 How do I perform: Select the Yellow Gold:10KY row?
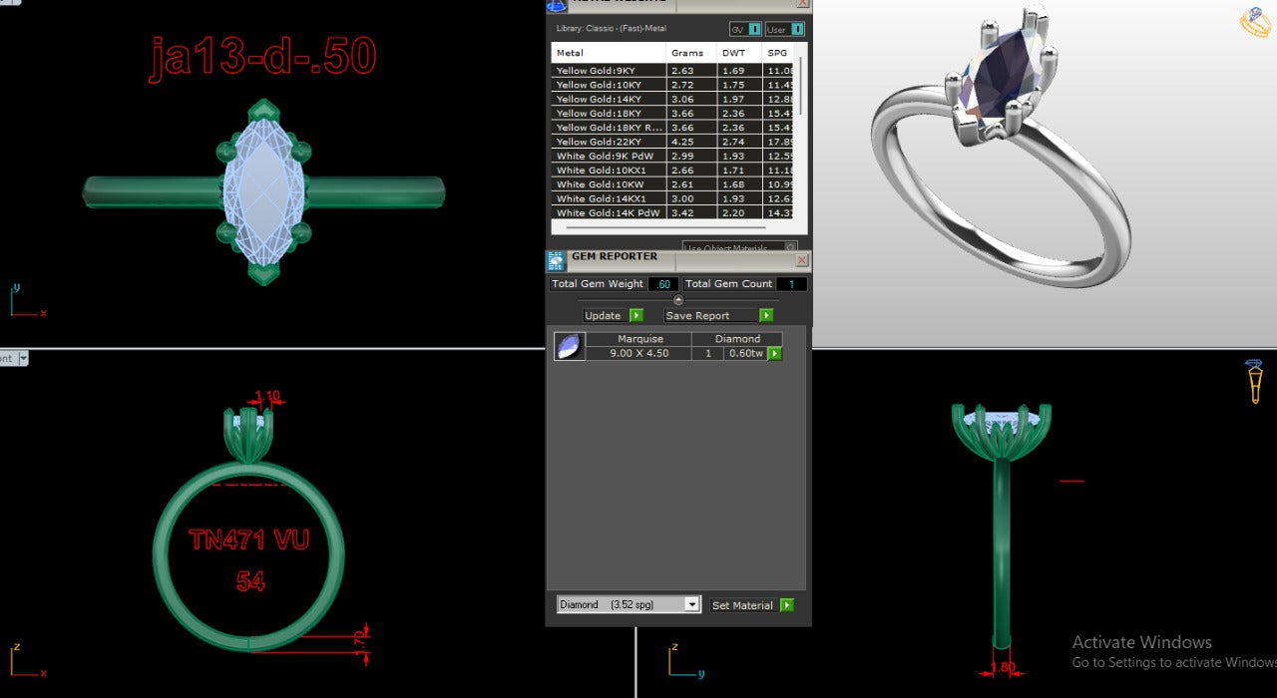pos(672,85)
